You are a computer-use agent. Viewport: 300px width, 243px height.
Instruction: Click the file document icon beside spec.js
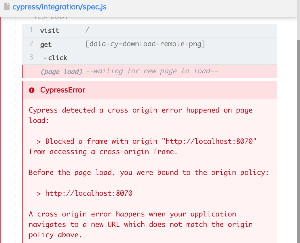click(x=7, y=6)
